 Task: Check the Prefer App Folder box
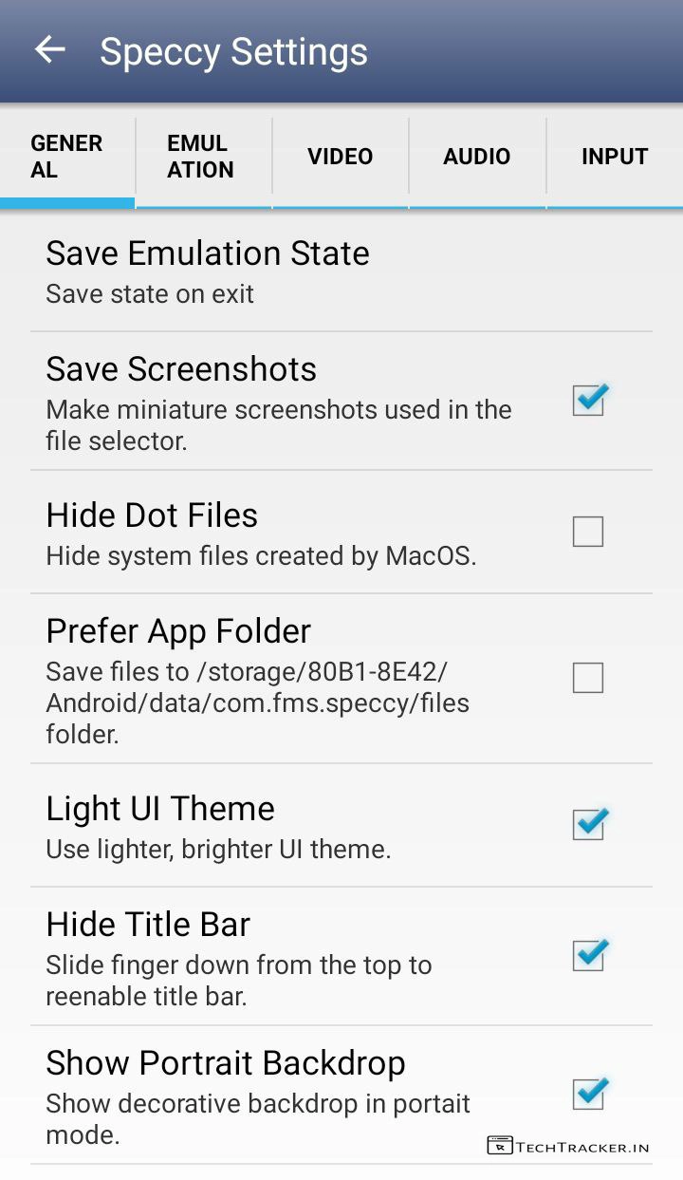(x=588, y=678)
